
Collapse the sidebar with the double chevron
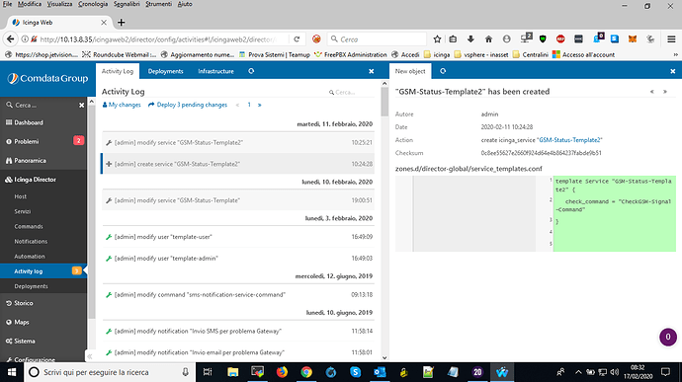[90, 356]
